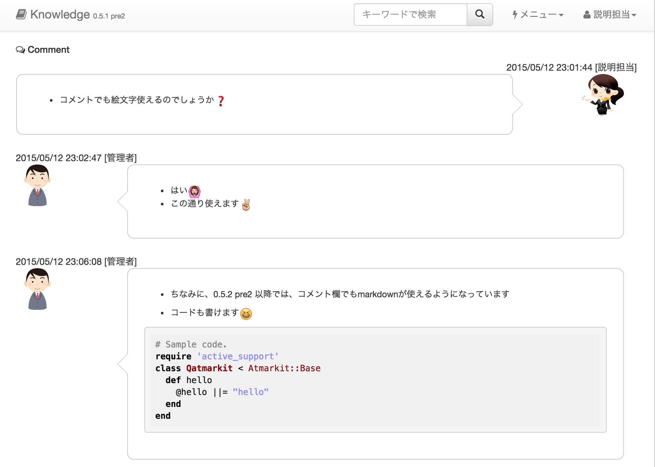Click the caret arrow beside 説明担当
Viewport: 655px width, 467px height.
point(634,15)
